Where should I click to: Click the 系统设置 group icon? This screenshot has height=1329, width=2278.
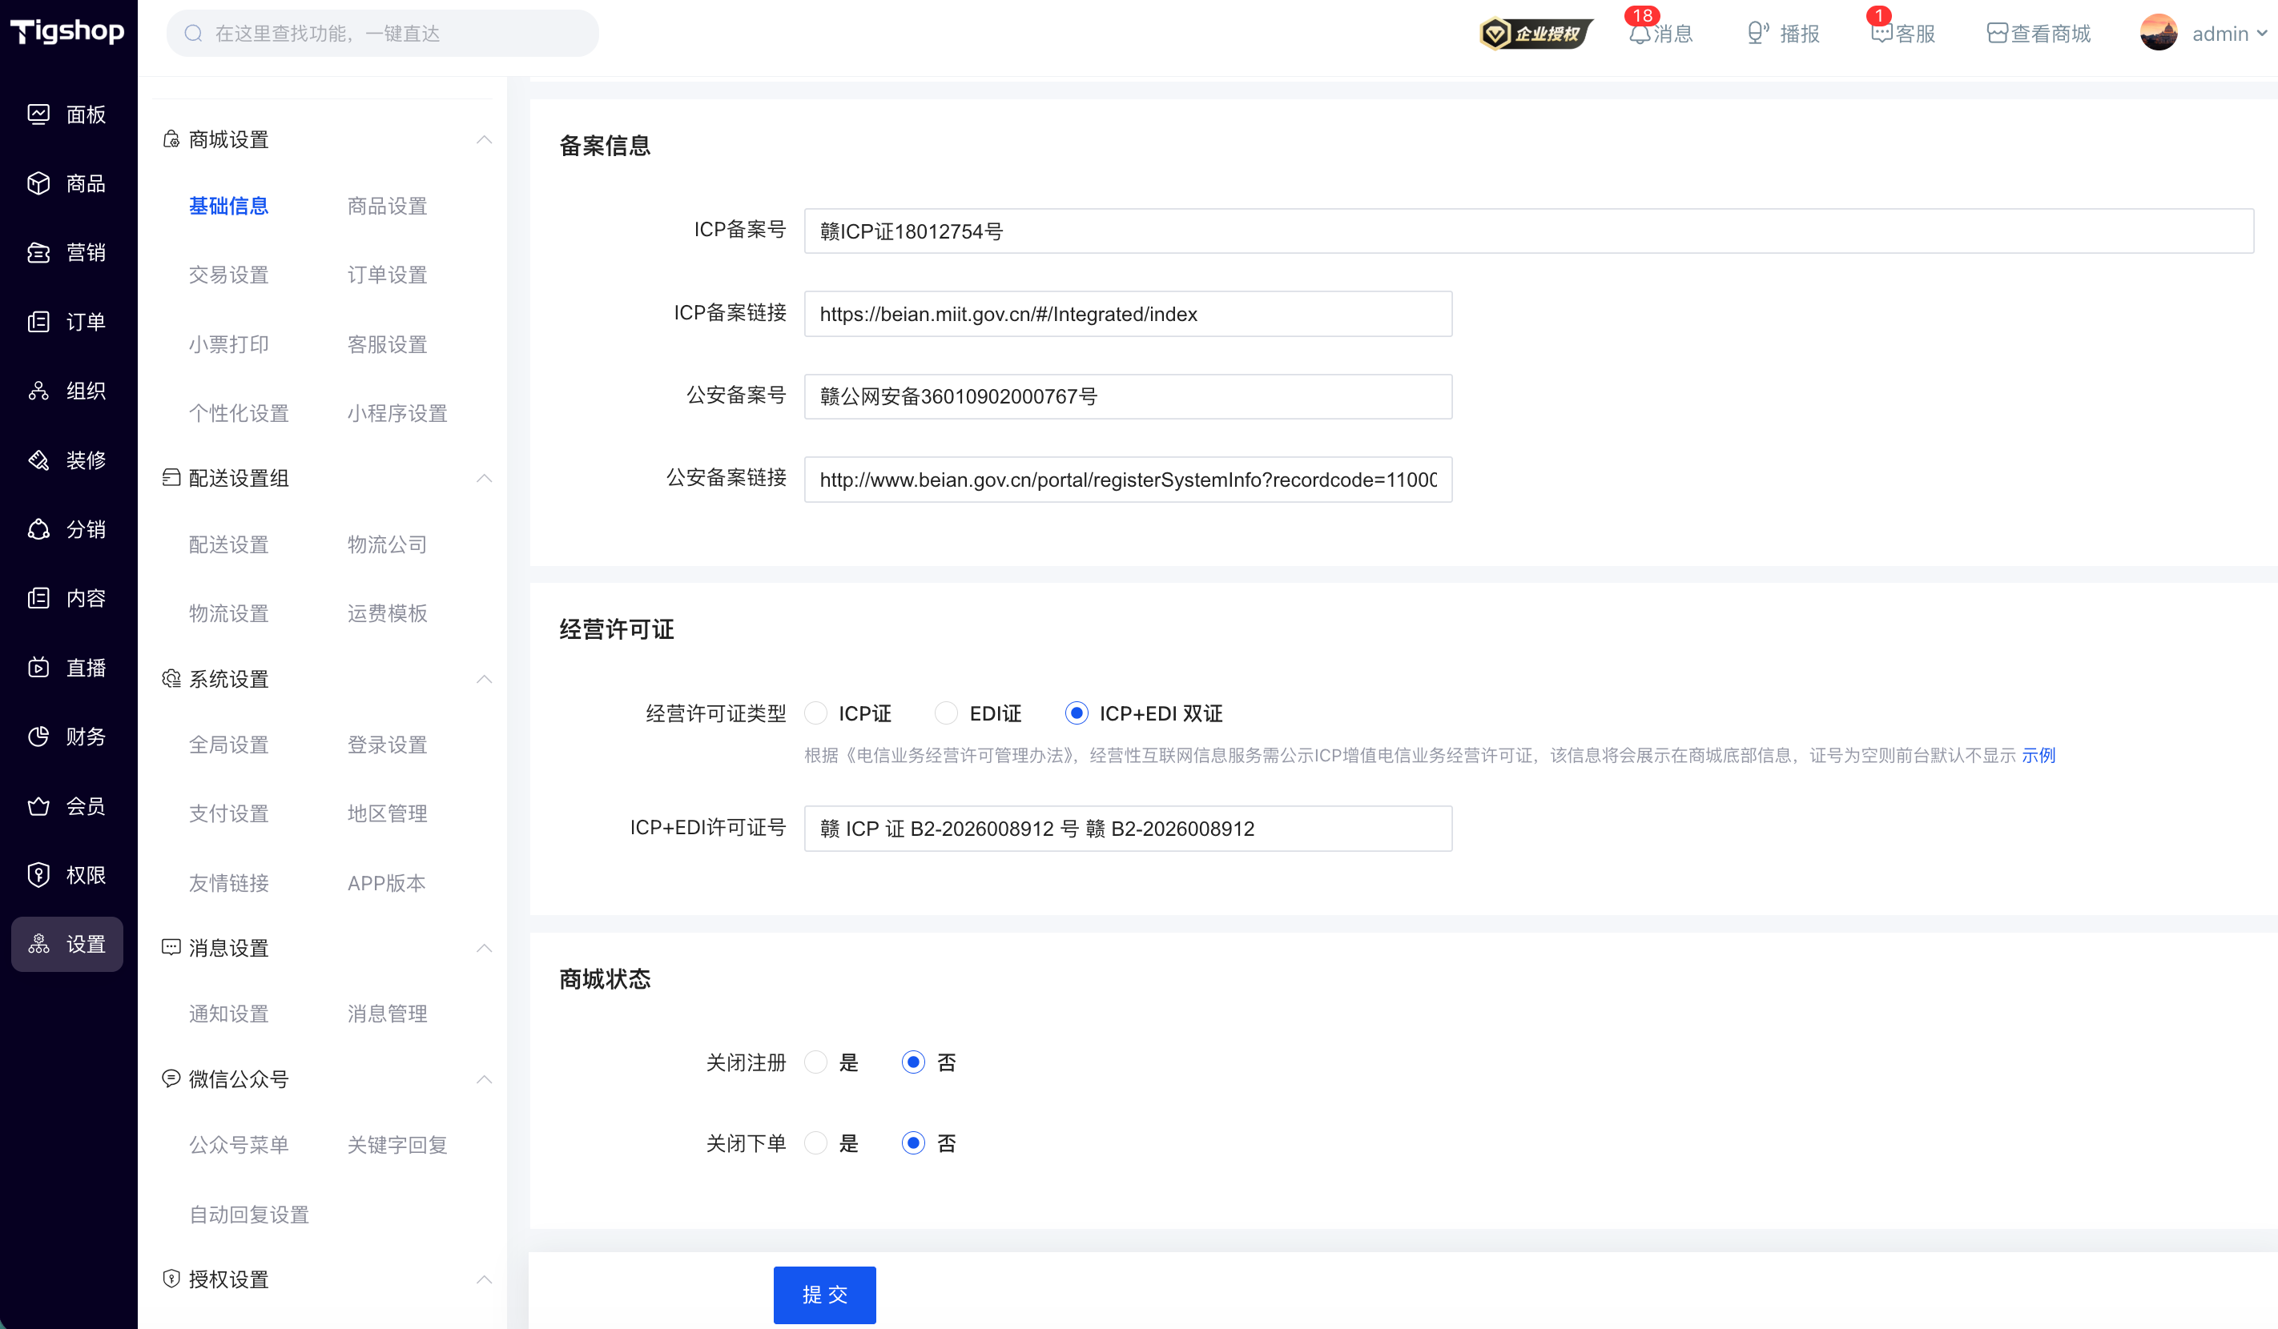[x=171, y=678]
